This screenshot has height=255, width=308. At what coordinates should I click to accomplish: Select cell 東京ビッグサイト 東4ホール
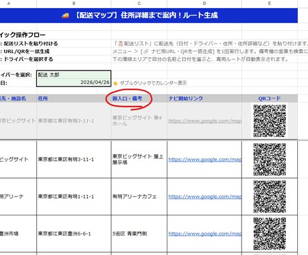click(x=139, y=121)
